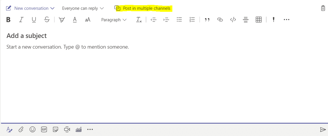The image size is (328, 136).
Task: Open the Everyone can reply dropdown
Action: [83, 8]
